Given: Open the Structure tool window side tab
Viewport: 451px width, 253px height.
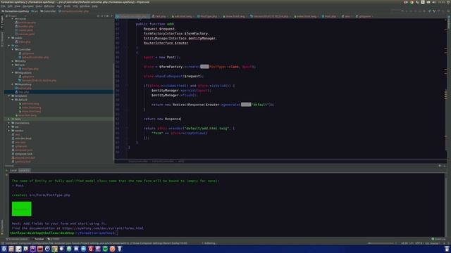Looking at the screenshot, I should [x=2, y=39].
